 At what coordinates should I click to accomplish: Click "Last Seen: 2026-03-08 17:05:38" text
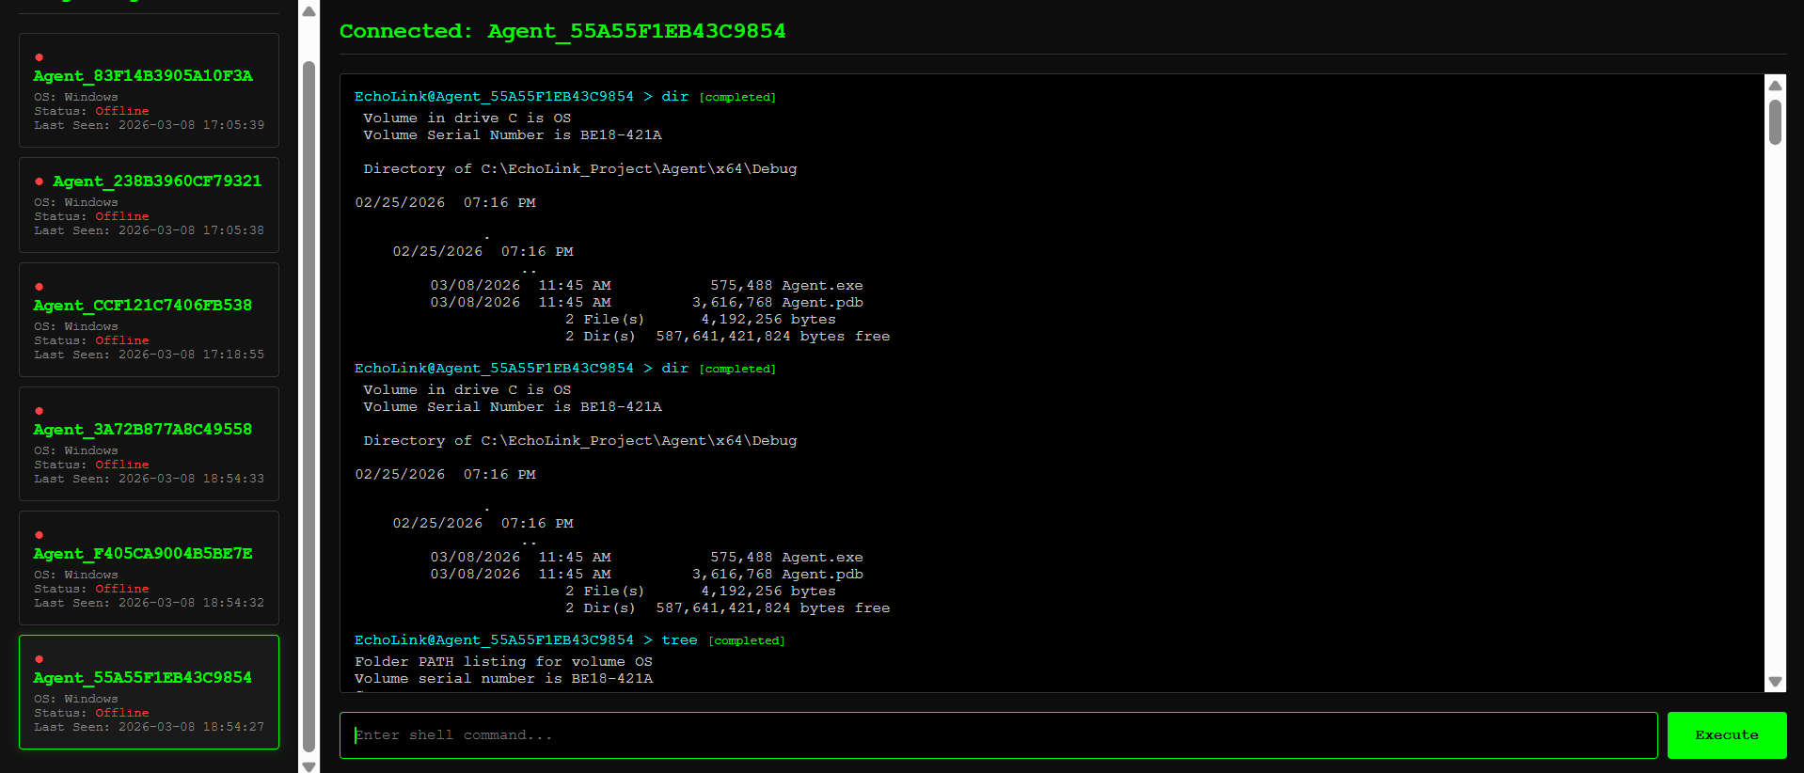click(150, 230)
